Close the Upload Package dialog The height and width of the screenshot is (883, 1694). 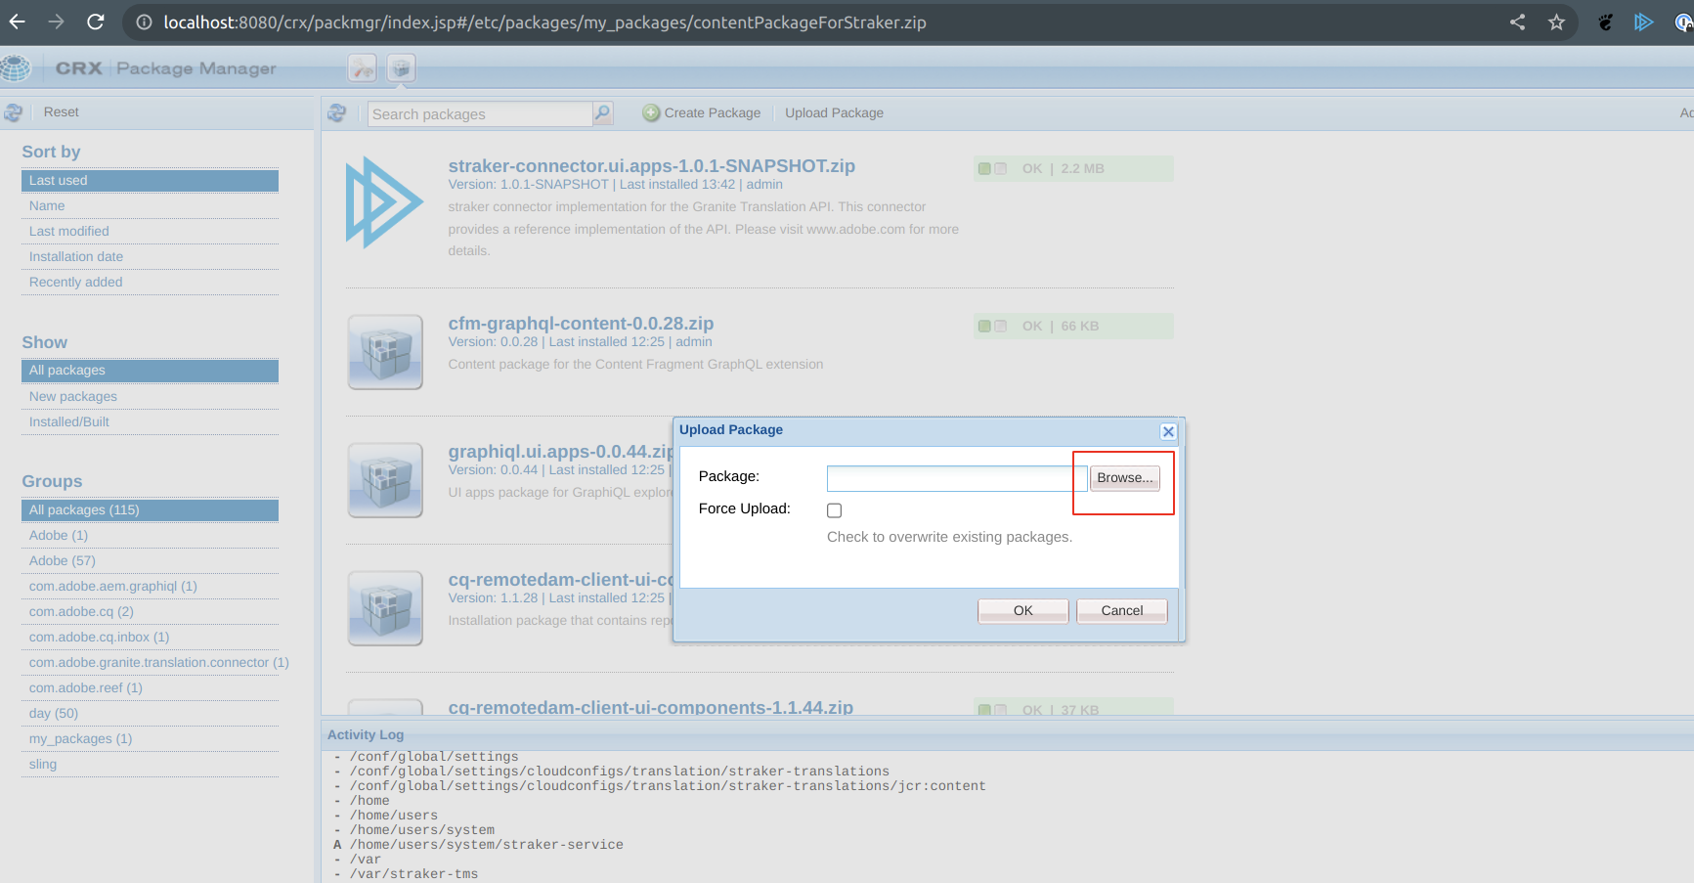(1168, 431)
